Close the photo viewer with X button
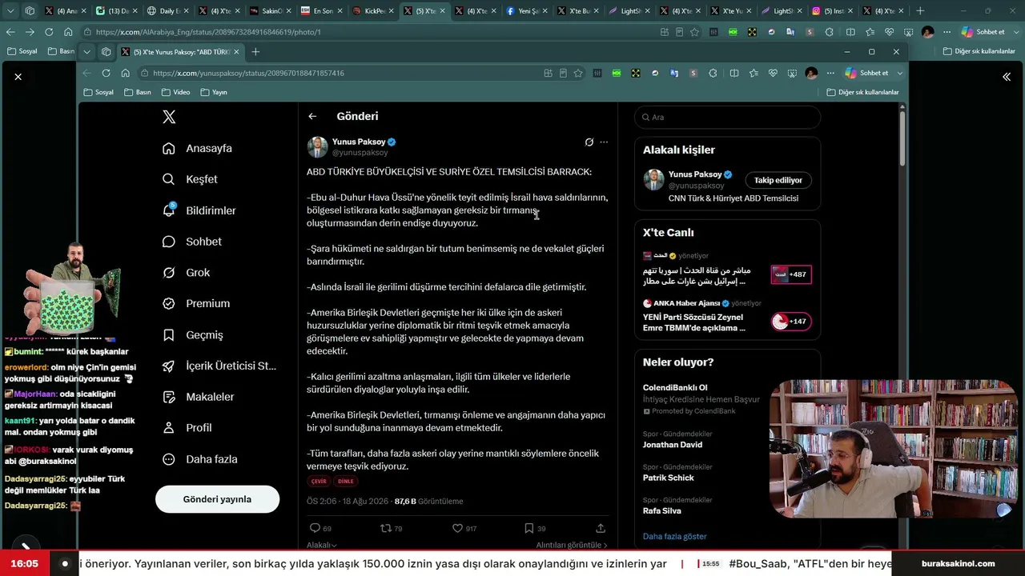Screen dimensions: 1025x576 (x=18, y=77)
